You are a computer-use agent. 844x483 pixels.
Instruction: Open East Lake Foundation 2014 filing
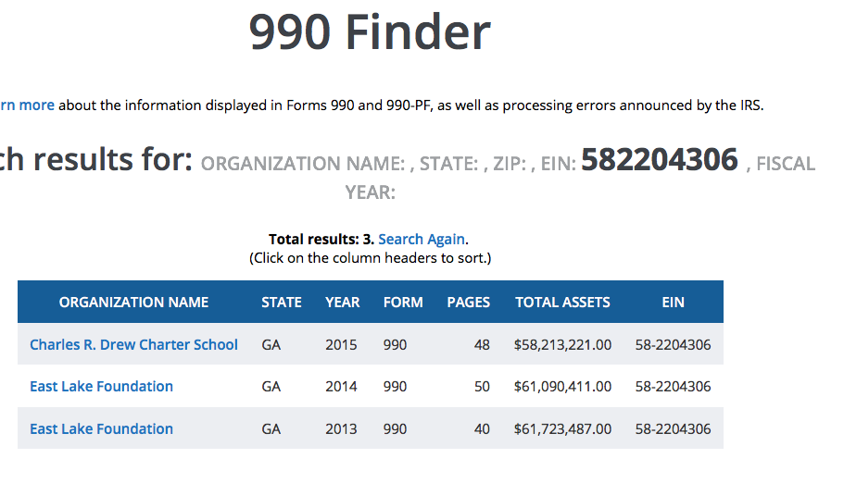coord(101,387)
